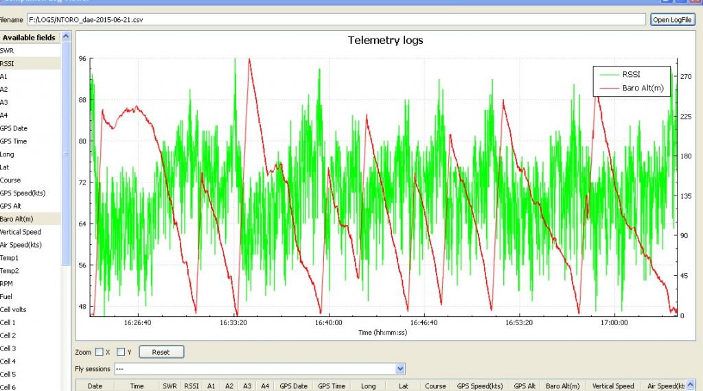The width and height of the screenshot is (703, 391).
Task: Enable the Zoom X checkbox
Action: (100, 352)
